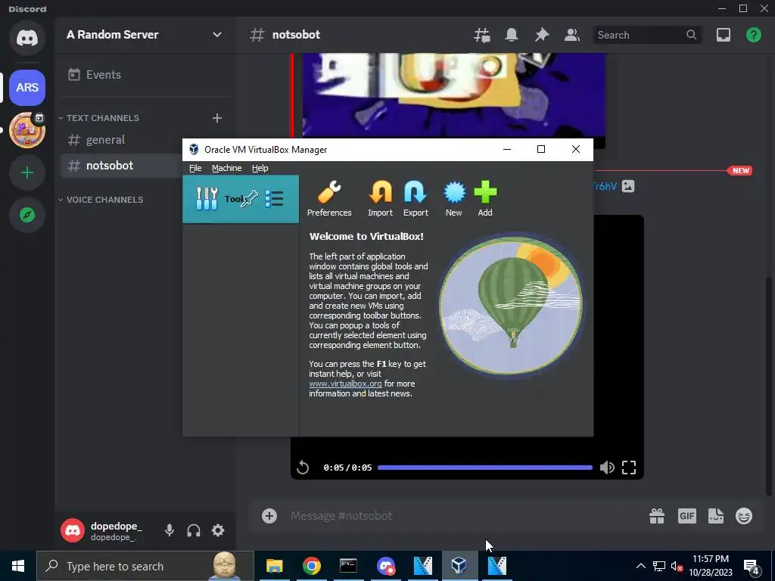Open the Machine menu in VirtualBox
Screen dimensions: 775x581
227,168
